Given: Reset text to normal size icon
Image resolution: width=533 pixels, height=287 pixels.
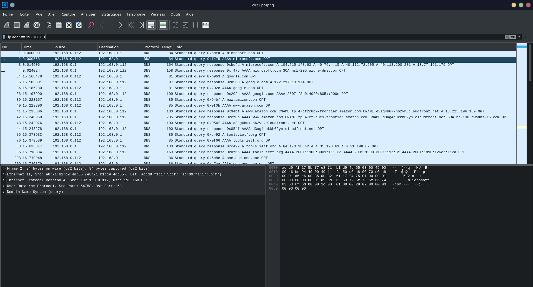Looking at the screenshot, I should pyautogui.click(x=196, y=25).
